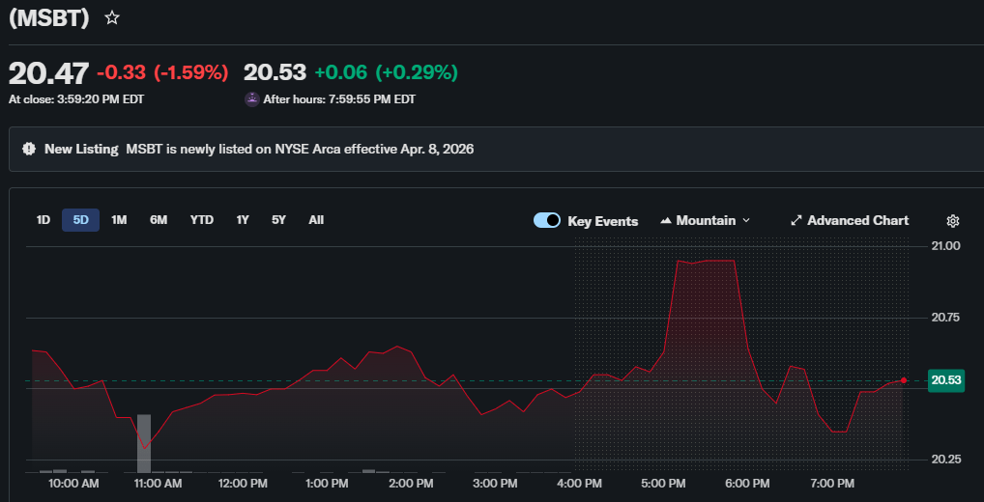Select the 1Y time range
984x502 pixels.
(243, 220)
